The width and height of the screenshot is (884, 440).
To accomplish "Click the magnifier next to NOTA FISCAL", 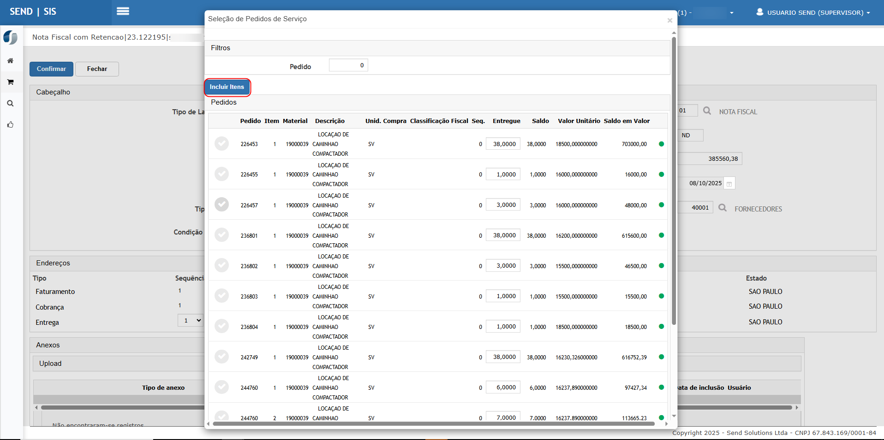I will 707,111.
